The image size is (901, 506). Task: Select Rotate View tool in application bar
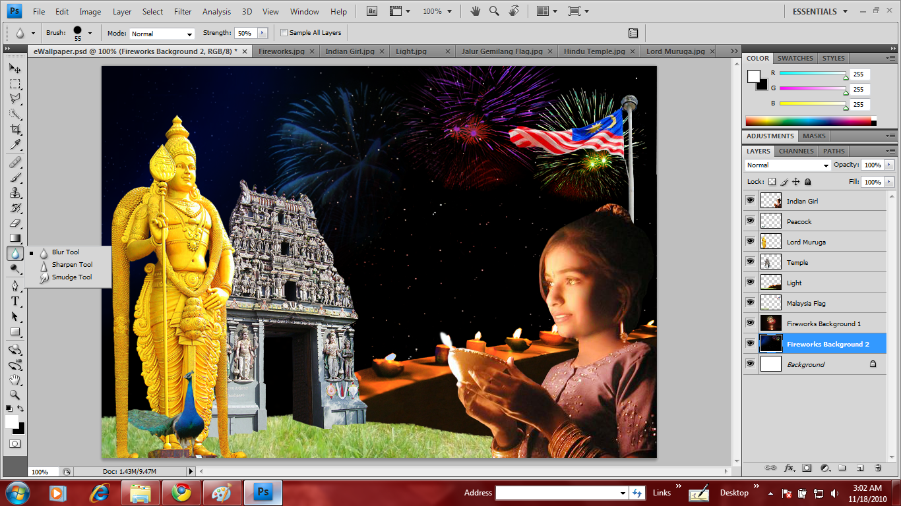(x=514, y=11)
